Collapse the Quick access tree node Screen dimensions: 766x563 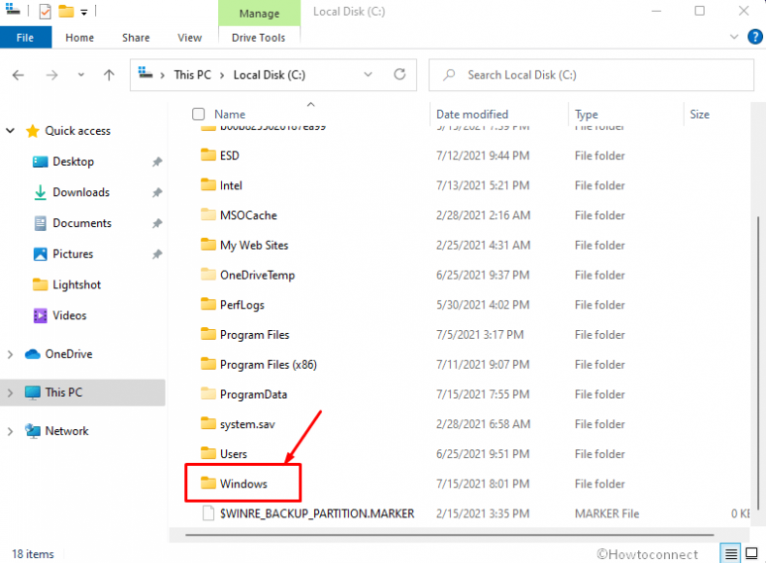[x=11, y=131]
